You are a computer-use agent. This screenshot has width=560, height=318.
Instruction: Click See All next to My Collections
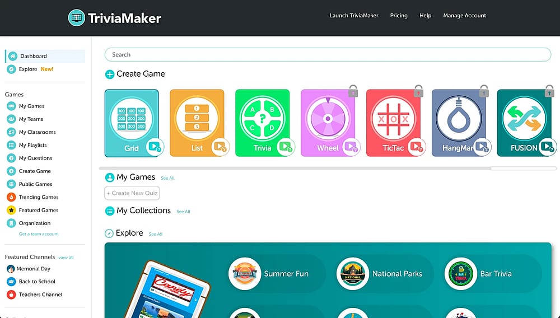[183, 212]
